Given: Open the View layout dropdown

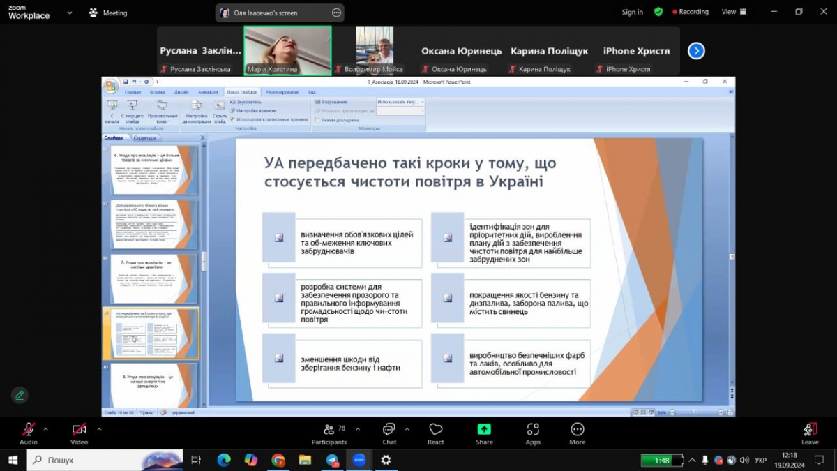Looking at the screenshot, I should tap(733, 12).
